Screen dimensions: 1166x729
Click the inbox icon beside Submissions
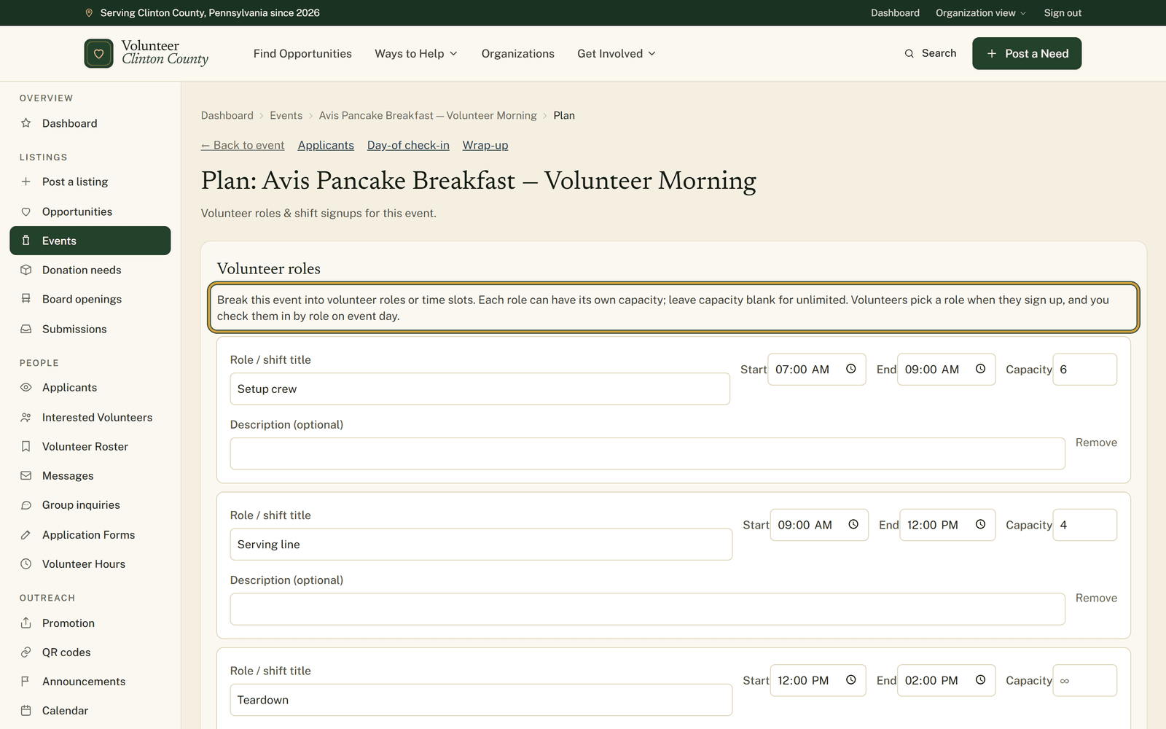point(26,329)
